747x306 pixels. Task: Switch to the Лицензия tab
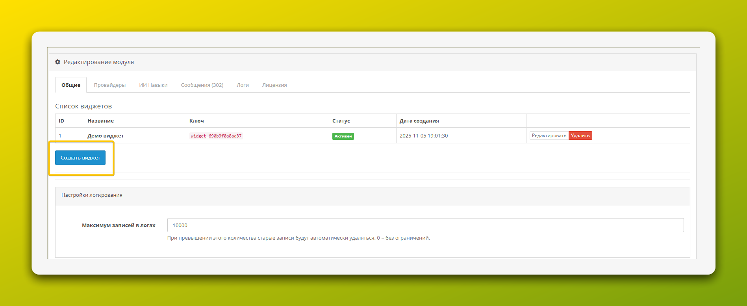pos(274,85)
